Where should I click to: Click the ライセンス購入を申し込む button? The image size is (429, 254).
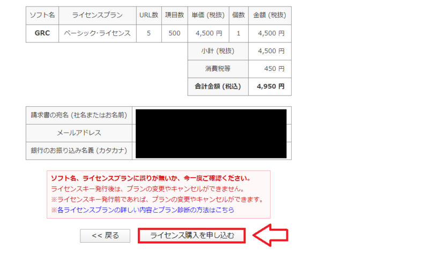pos(192,235)
